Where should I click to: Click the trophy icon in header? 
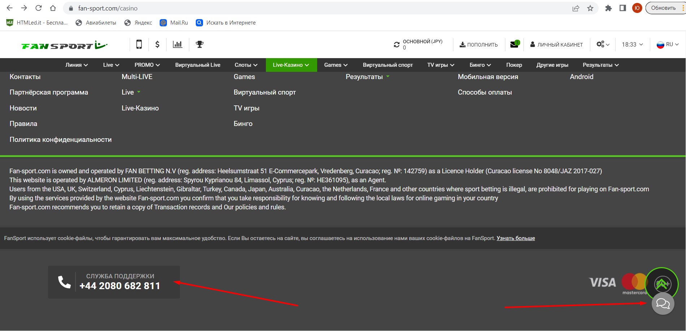click(x=199, y=44)
